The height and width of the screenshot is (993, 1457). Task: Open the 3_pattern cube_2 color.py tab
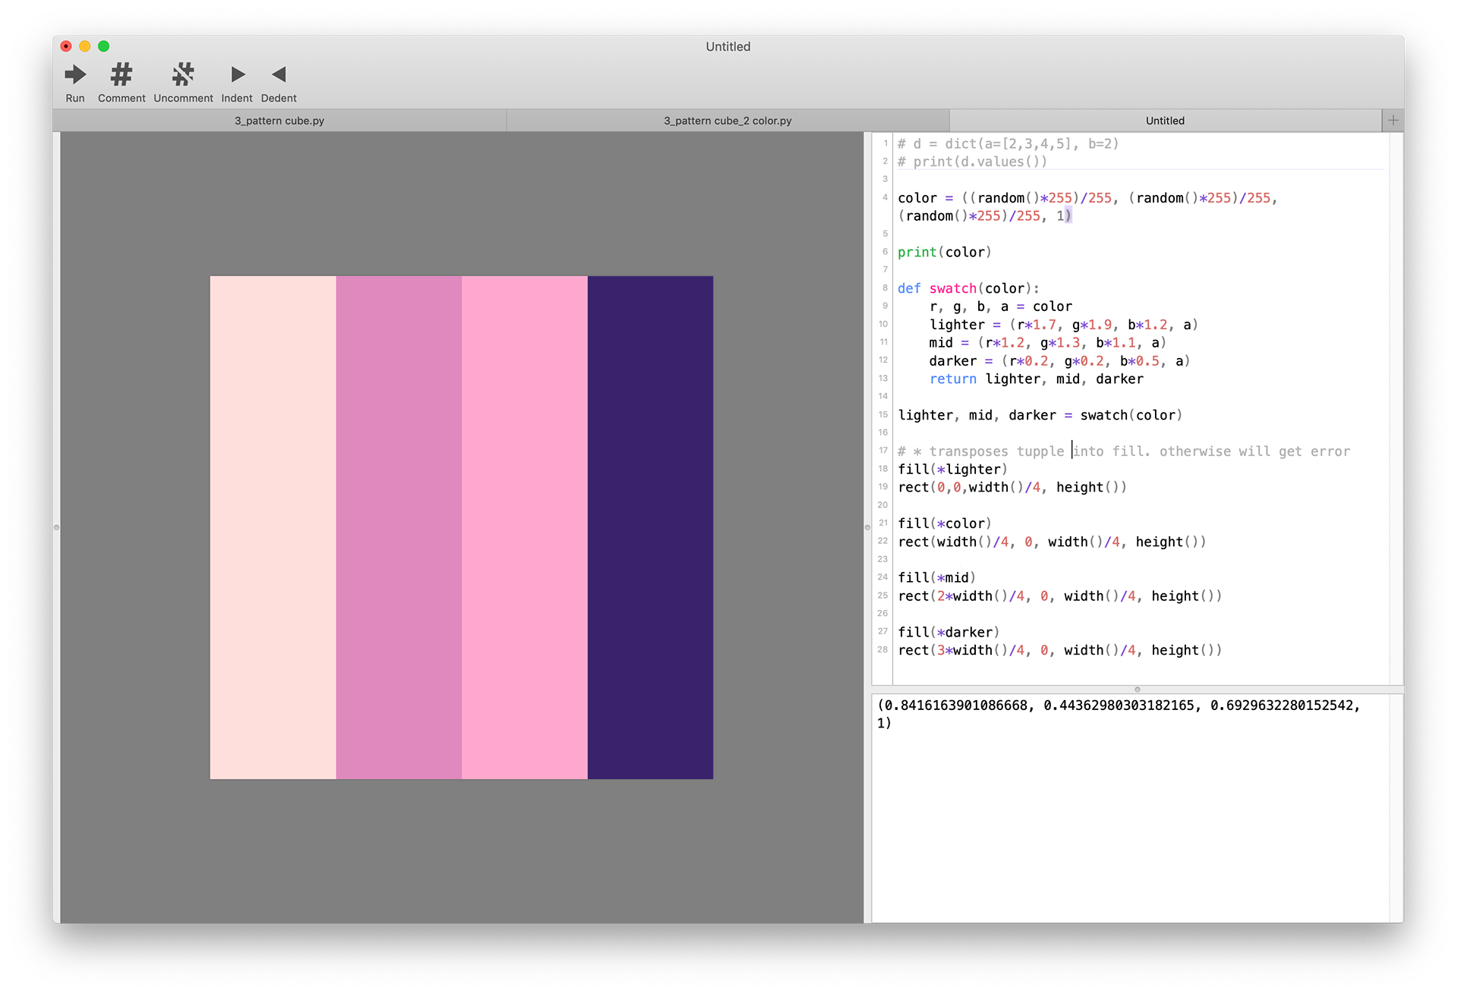coord(727,121)
